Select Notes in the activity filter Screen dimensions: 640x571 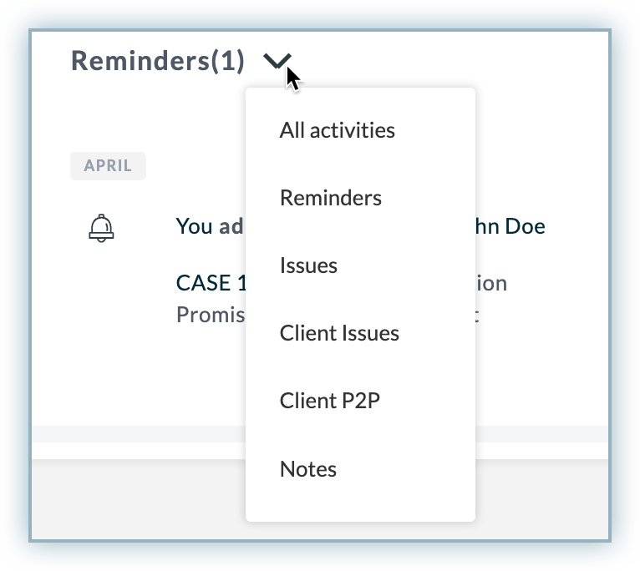pyautogui.click(x=308, y=469)
